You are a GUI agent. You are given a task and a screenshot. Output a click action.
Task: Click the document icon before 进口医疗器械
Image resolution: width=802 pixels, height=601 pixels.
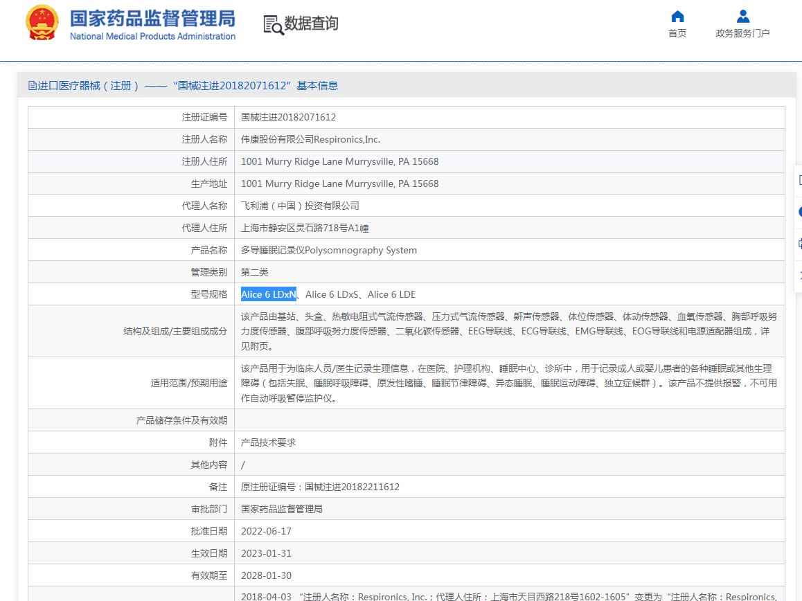(x=33, y=85)
